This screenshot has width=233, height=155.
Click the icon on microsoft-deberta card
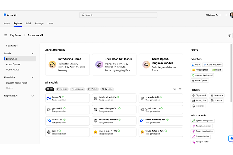[x=95, y=121]
